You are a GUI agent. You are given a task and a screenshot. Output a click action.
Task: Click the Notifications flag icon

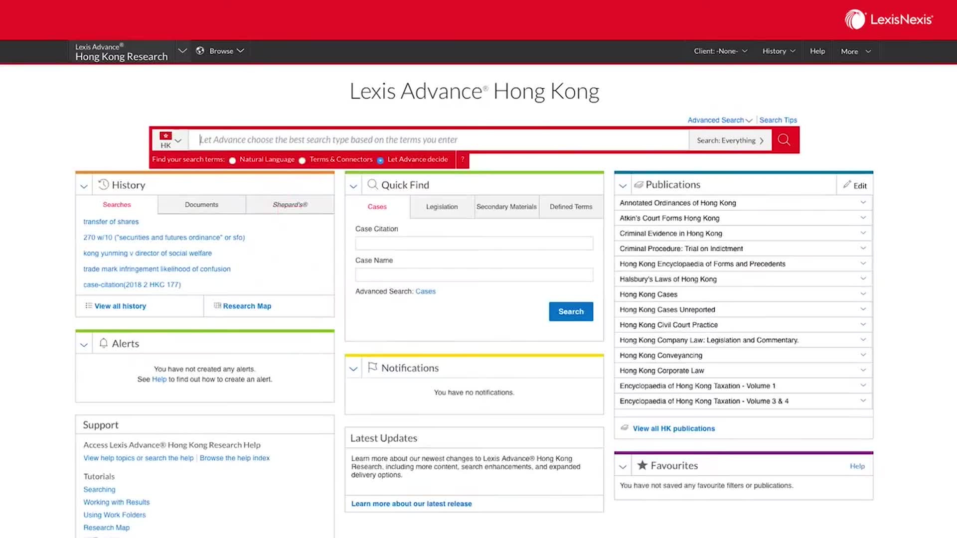[x=372, y=368]
